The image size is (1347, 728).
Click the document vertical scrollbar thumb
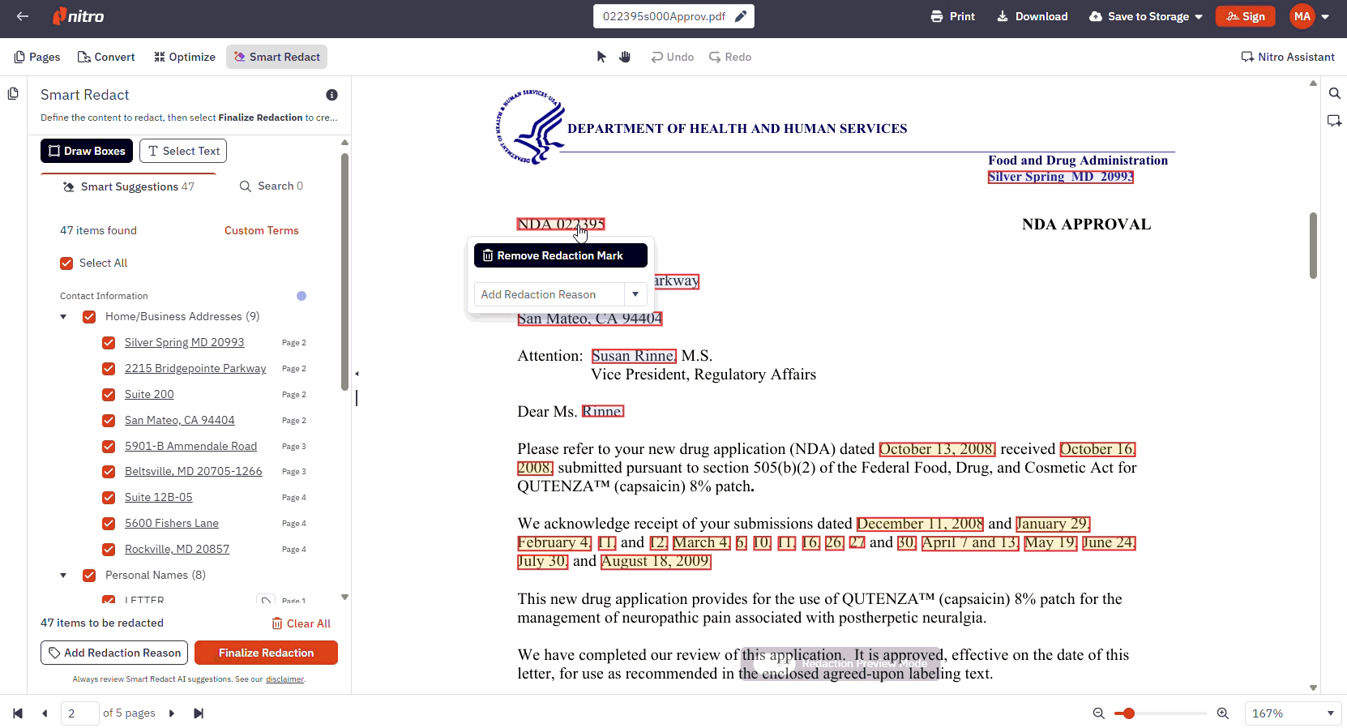[1313, 246]
